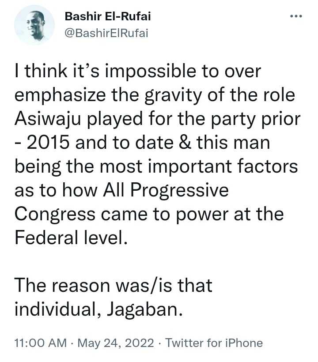Viewport: 318px width, 362px height.
Task: Click the May 24, 2022 date
Action: tap(116, 343)
